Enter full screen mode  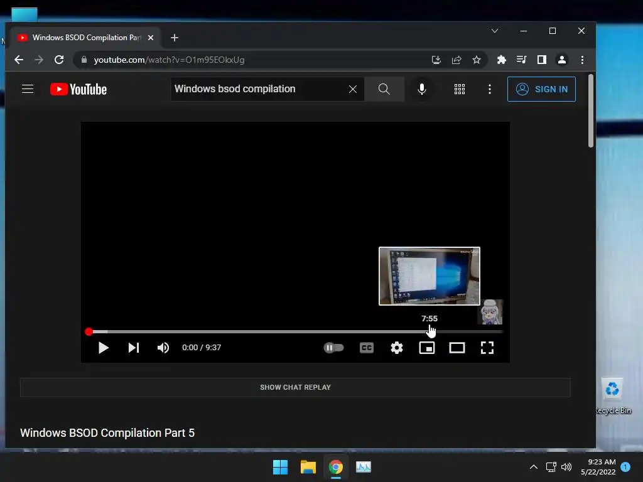[x=487, y=348]
